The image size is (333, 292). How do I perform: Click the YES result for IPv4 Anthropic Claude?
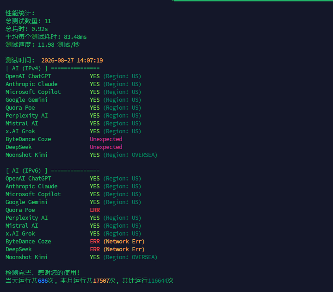[95, 84]
